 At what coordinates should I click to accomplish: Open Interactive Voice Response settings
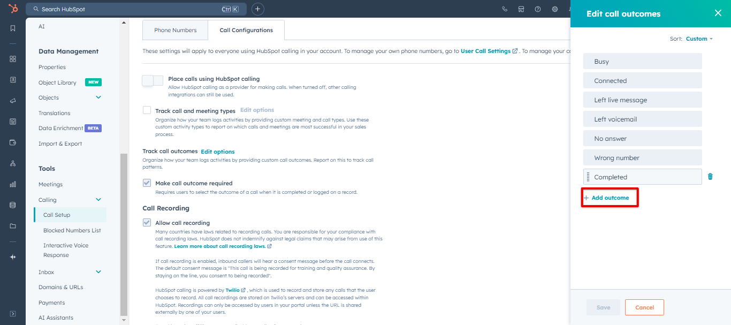pos(66,250)
